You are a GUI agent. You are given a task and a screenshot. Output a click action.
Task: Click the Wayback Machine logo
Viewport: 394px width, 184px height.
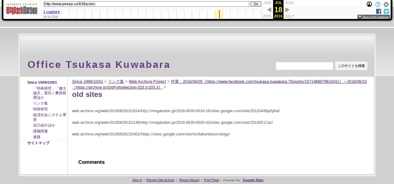tap(22, 9)
